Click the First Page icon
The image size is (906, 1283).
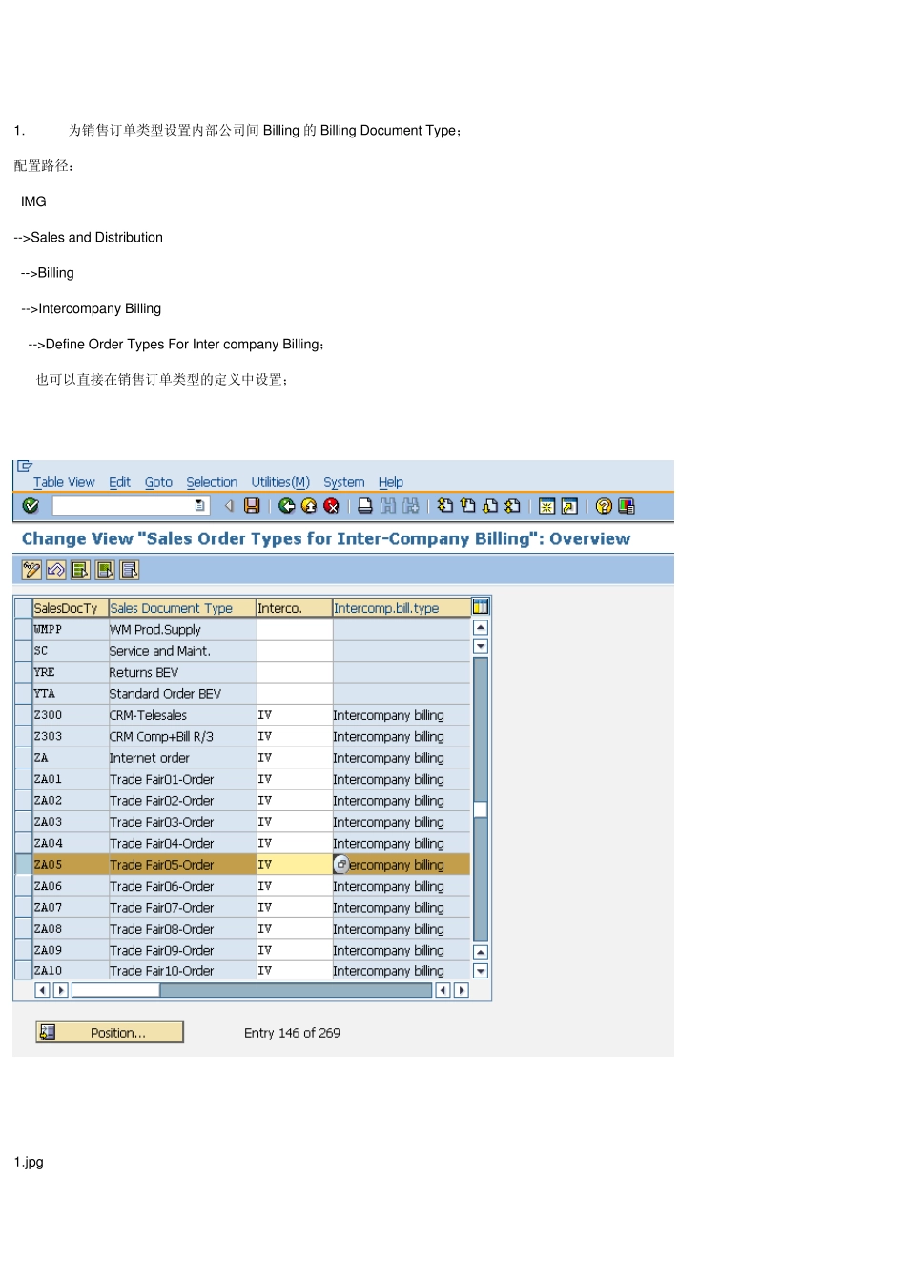coord(445,506)
